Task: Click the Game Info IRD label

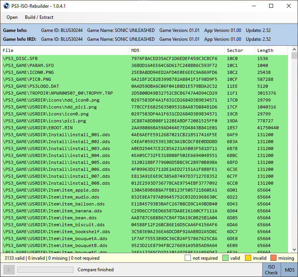Action: tap(20, 39)
